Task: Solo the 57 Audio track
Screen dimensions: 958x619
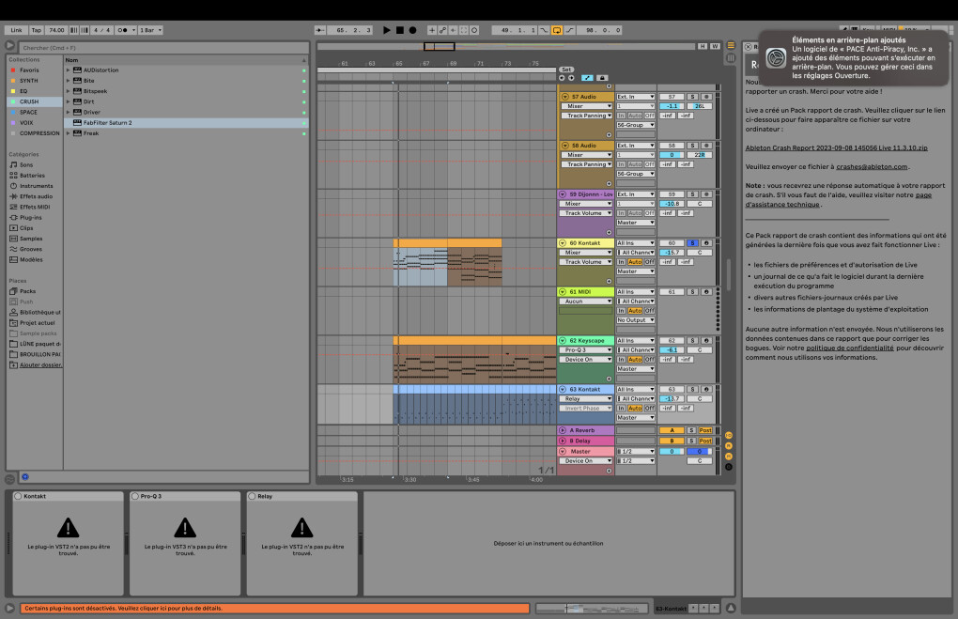Action: pyautogui.click(x=692, y=97)
